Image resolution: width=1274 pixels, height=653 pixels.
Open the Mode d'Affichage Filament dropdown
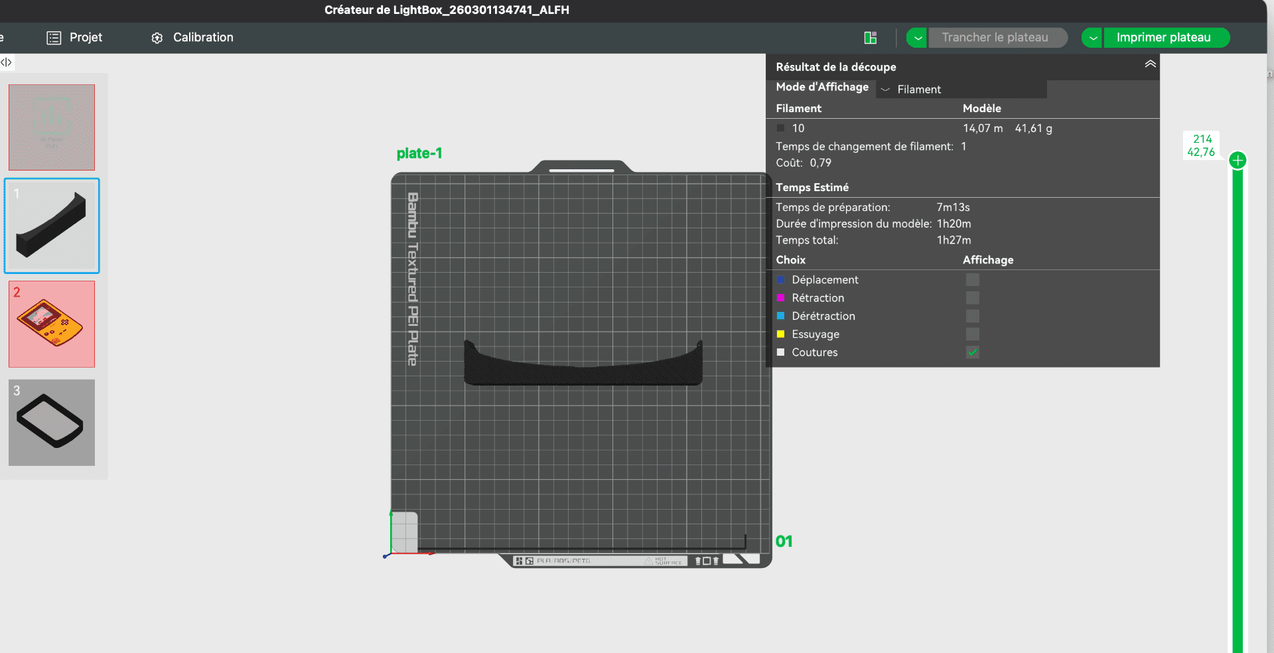[x=961, y=90]
